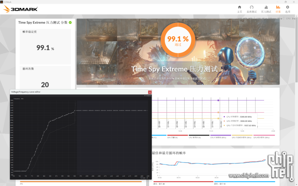Click the curve point at the flat plateau start
The width and height of the screenshot is (298, 186).
tap(75, 110)
